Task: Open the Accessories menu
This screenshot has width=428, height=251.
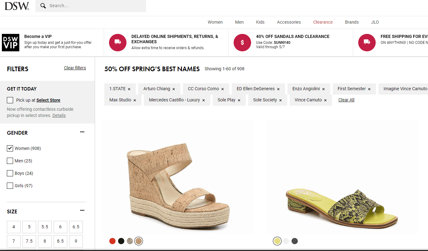Action: click(x=289, y=22)
